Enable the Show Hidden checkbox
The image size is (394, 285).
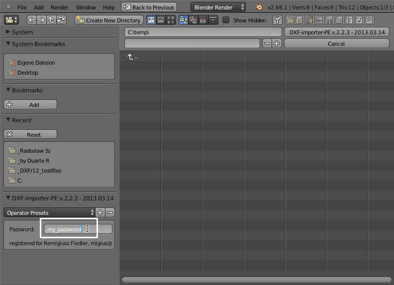click(226, 20)
